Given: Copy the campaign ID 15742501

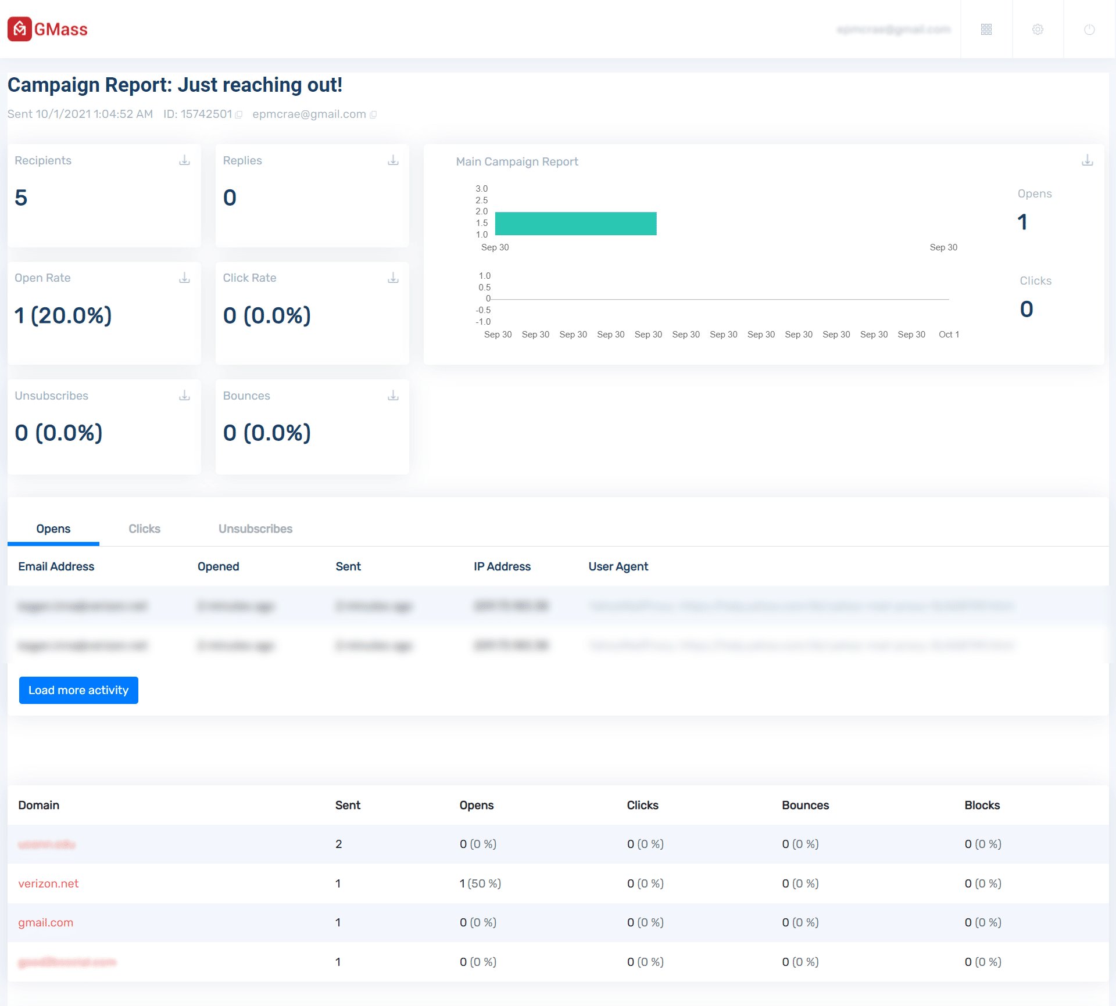Looking at the screenshot, I should click(x=238, y=114).
